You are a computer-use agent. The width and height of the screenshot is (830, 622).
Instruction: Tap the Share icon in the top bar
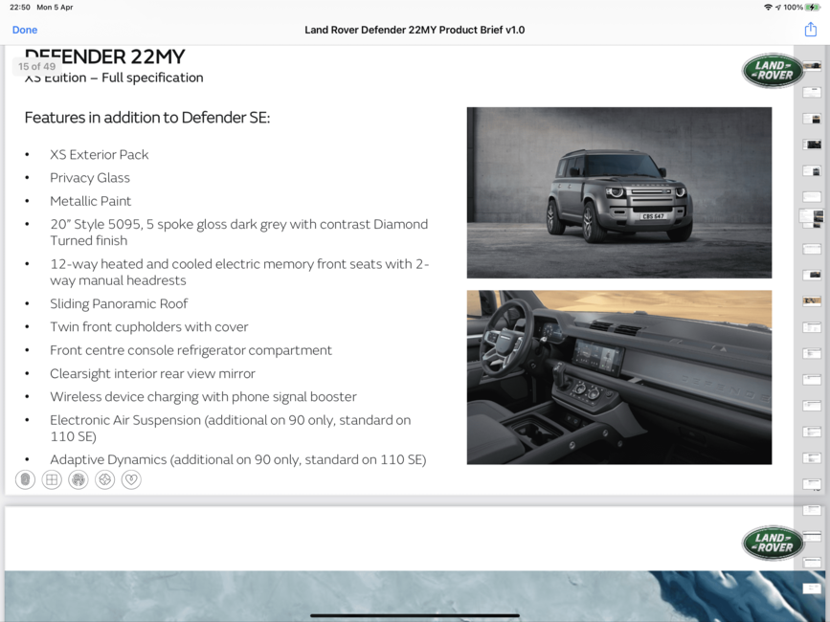pos(811,29)
